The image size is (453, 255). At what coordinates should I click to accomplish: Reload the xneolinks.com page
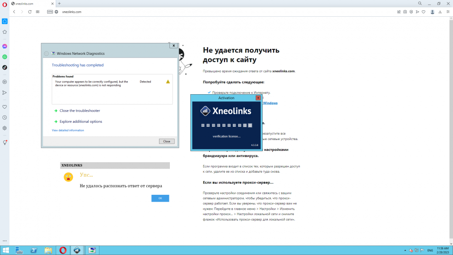point(30,12)
